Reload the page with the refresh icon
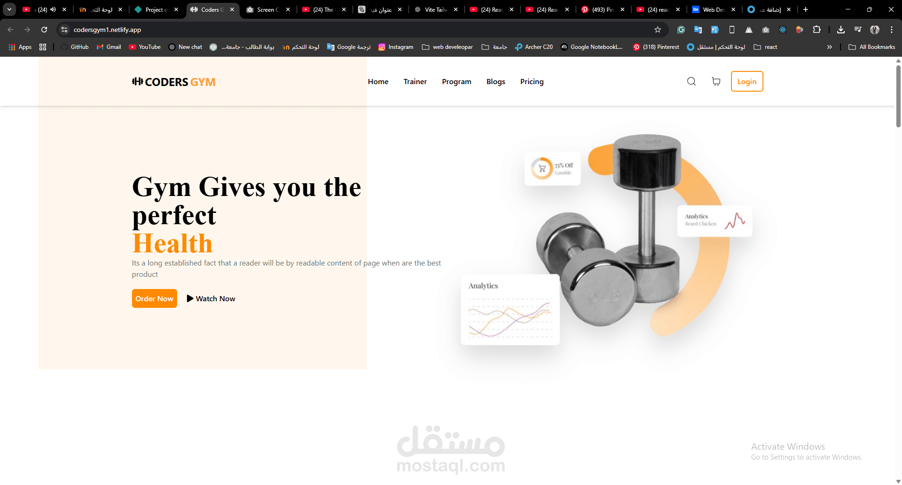 point(44,30)
